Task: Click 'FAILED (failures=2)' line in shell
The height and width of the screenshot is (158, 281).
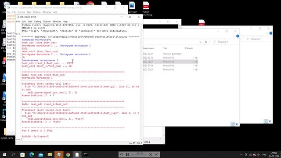Action: pyautogui.click(x=36, y=136)
